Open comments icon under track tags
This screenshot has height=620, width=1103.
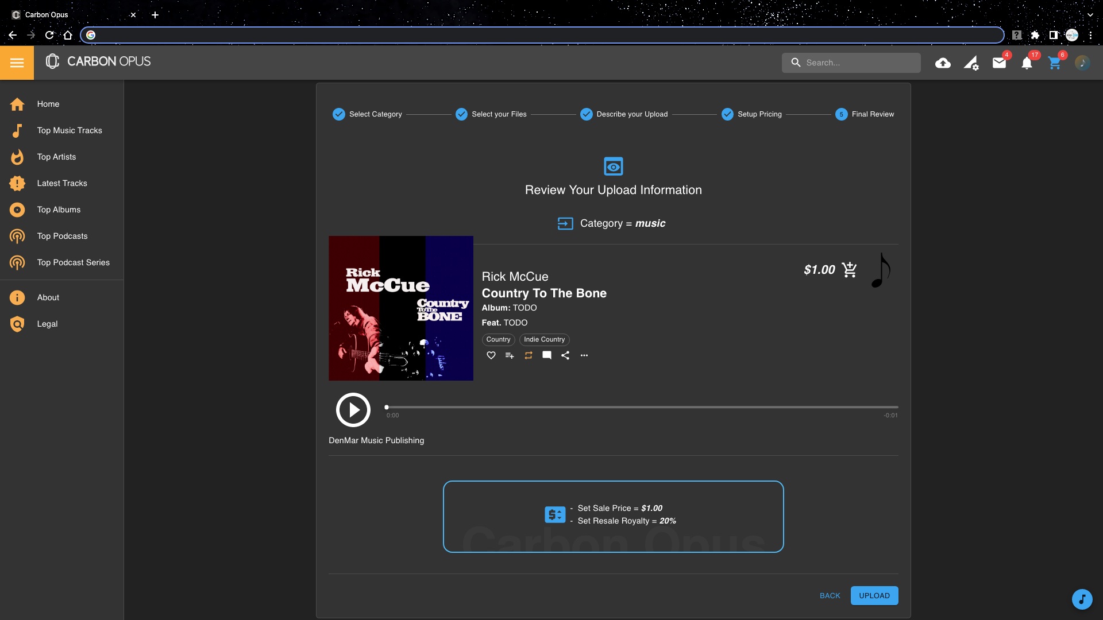tap(547, 355)
